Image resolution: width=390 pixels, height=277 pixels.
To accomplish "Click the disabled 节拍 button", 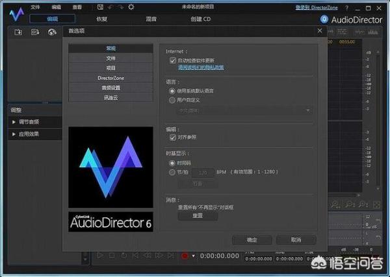I will coord(198,184).
